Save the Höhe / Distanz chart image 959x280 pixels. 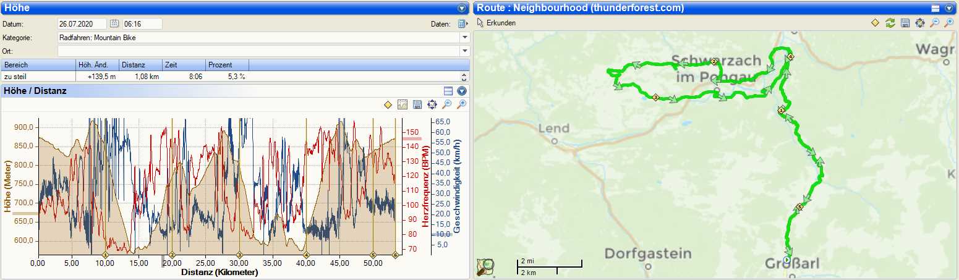(417, 105)
